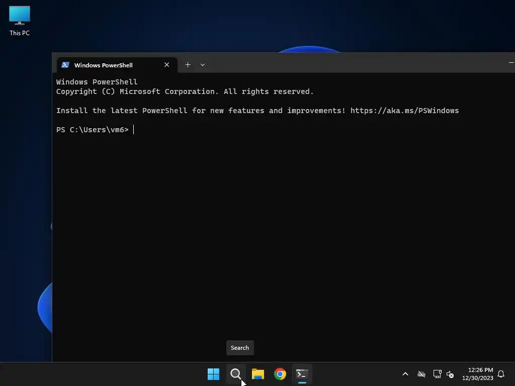The height and width of the screenshot is (386, 515).
Task: Show hidden system tray icons chevron
Action: tap(405, 374)
